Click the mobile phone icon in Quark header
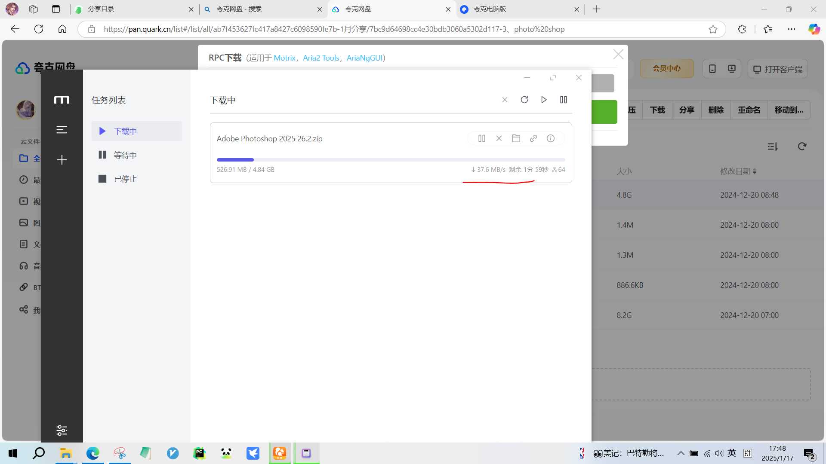The height and width of the screenshot is (464, 826). (x=712, y=69)
